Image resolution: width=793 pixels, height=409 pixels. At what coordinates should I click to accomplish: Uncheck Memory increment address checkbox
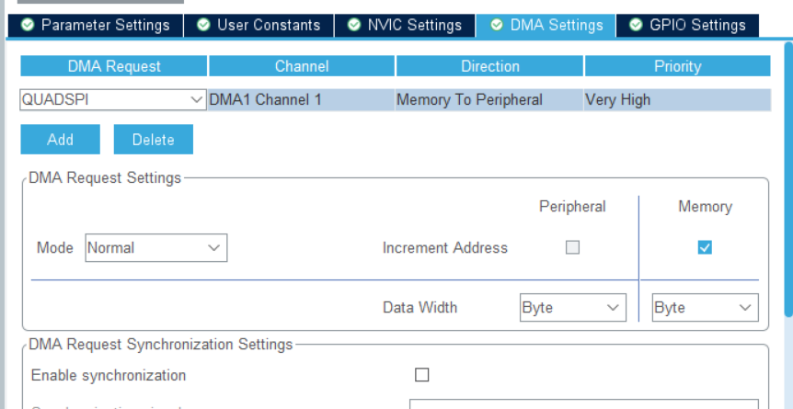[x=705, y=247]
